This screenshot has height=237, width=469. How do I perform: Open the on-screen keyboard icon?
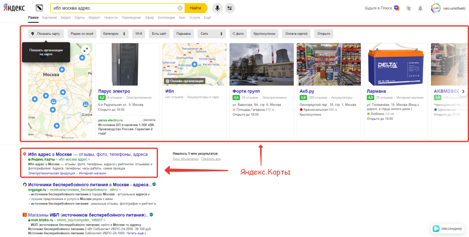click(x=39, y=8)
